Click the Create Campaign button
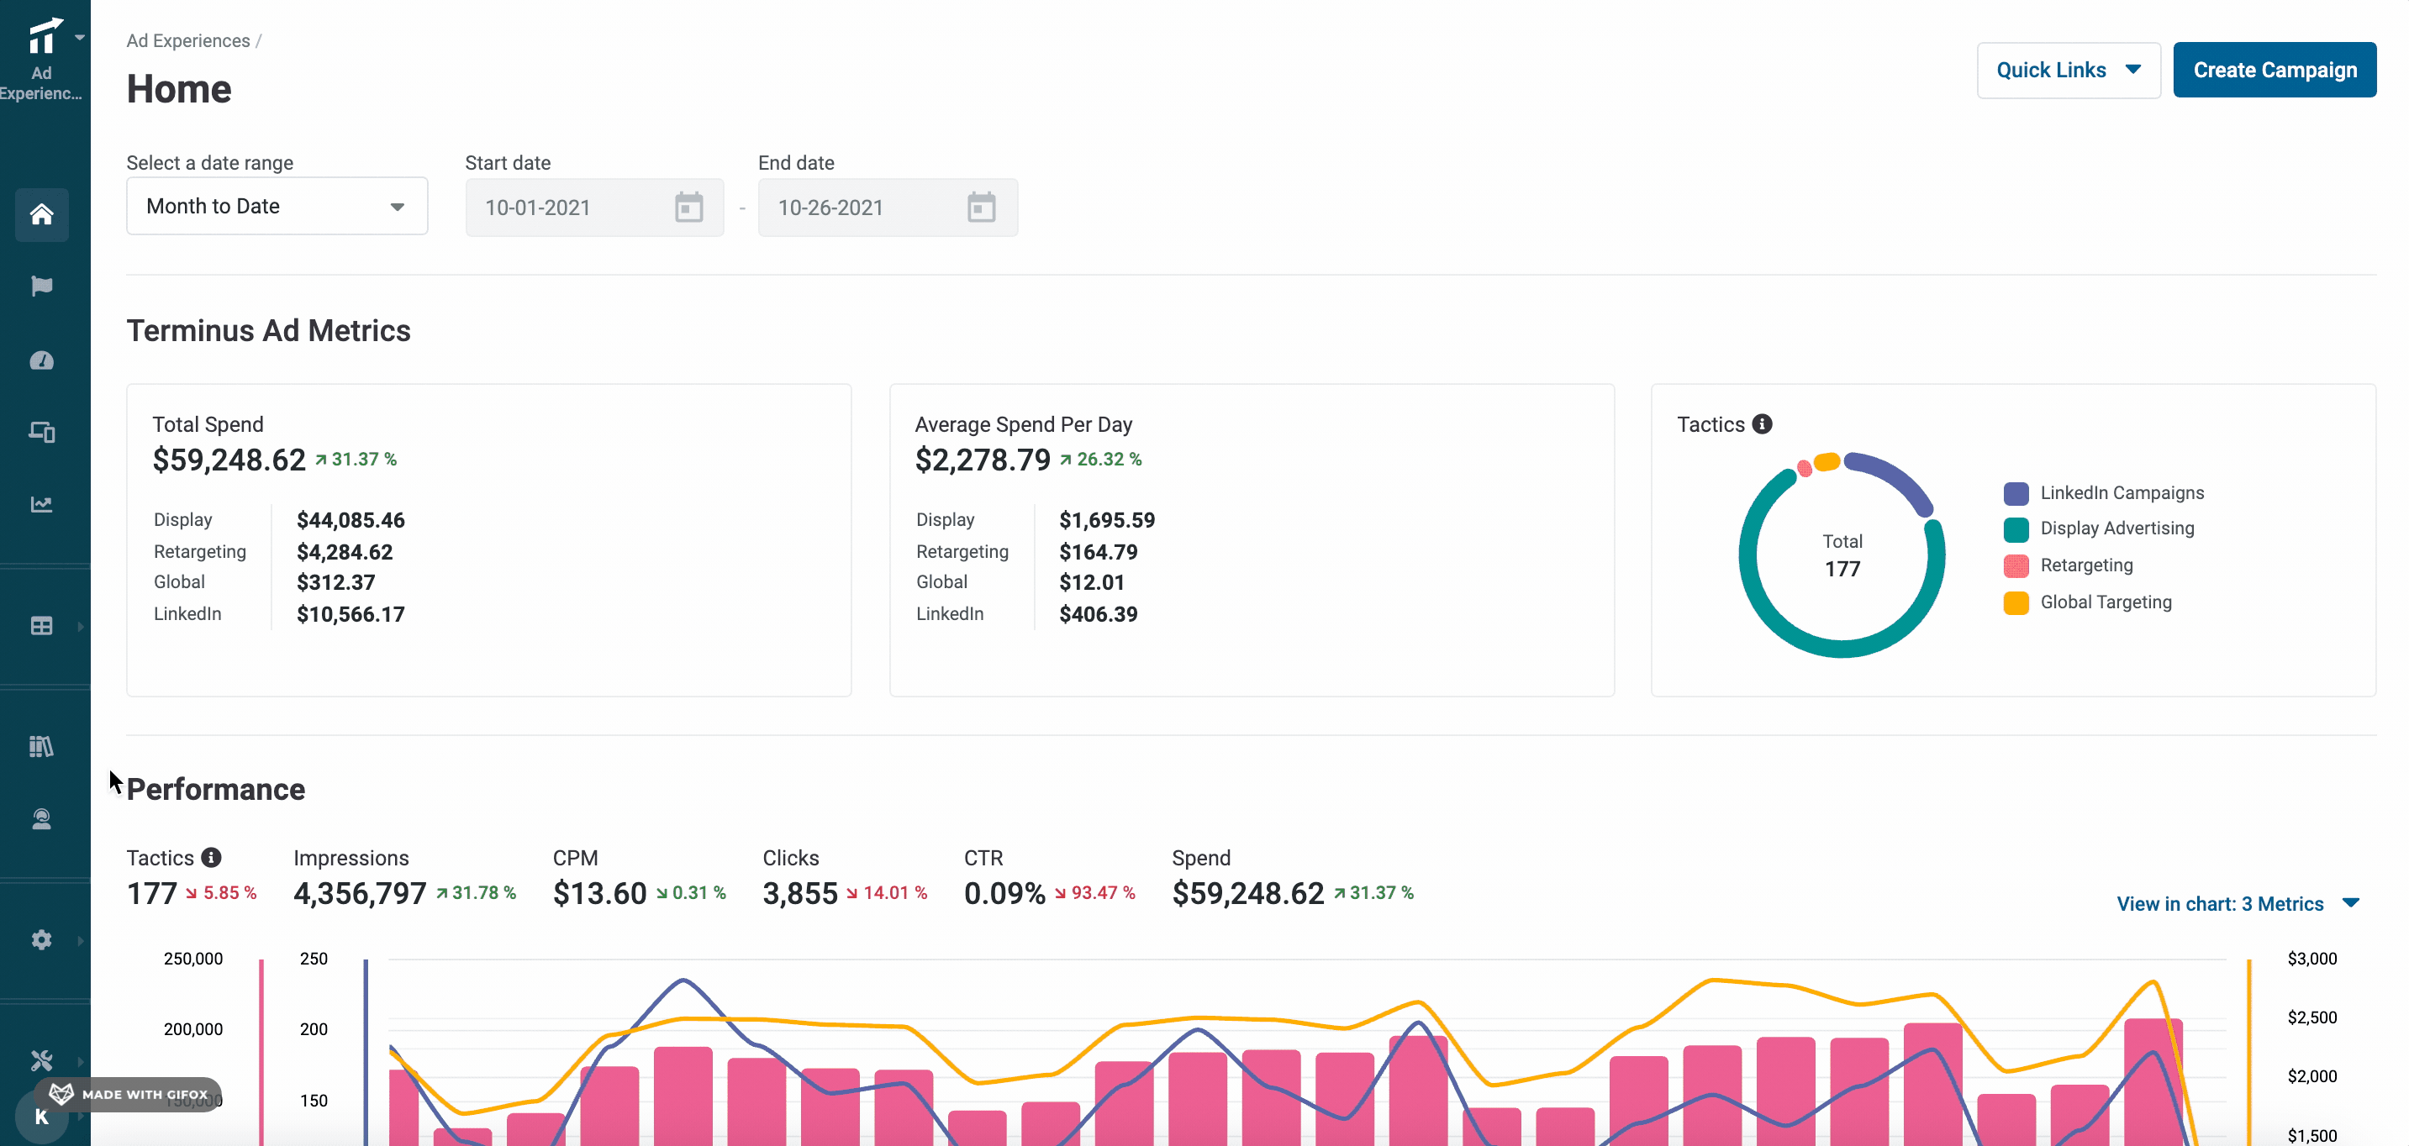The height and width of the screenshot is (1146, 2409). tap(2275, 70)
